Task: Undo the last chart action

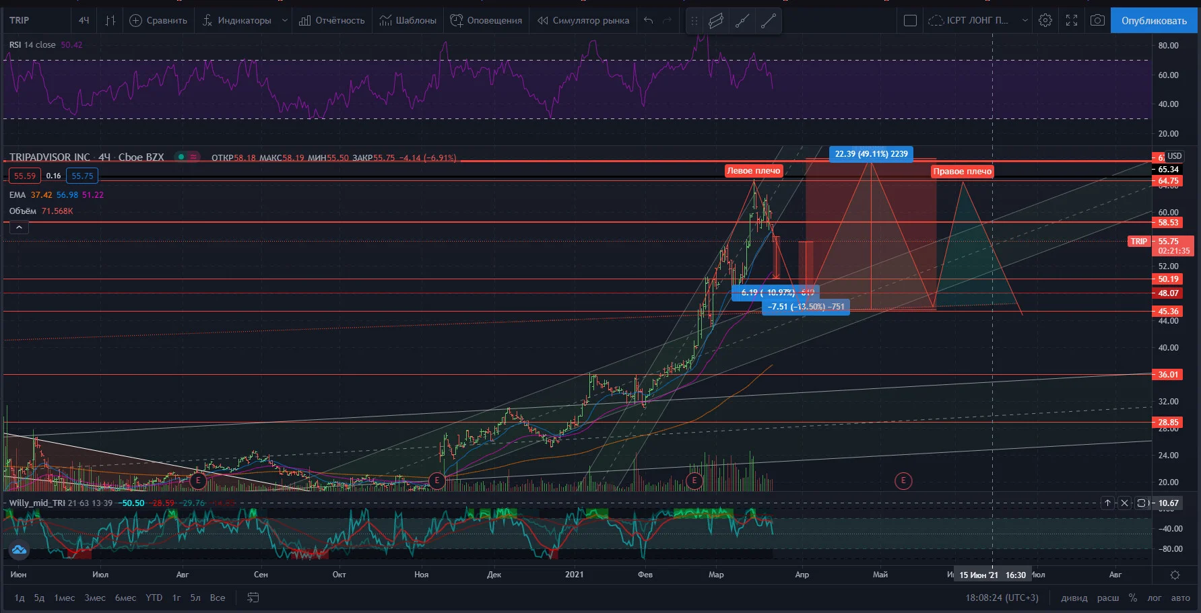Action: [x=649, y=20]
